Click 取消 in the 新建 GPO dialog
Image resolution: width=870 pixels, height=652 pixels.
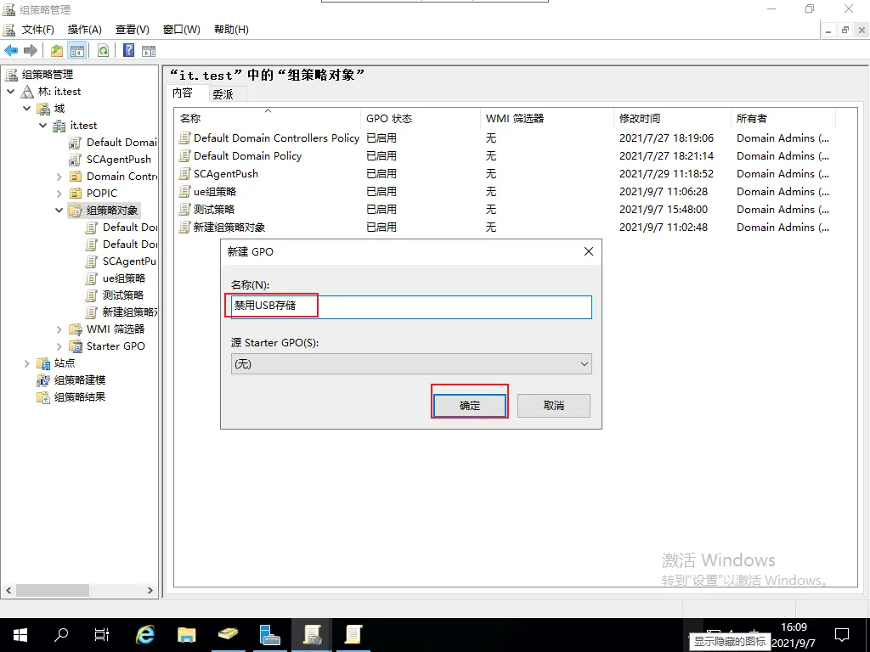(x=553, y=406)
